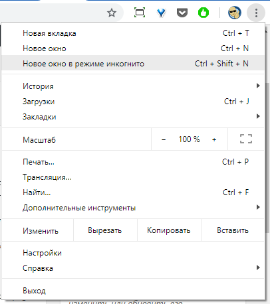Viewport: 270px width, 304px height.
Task: Select Новое окно в режиме инкогнито
Action: [x=133, y=64]
